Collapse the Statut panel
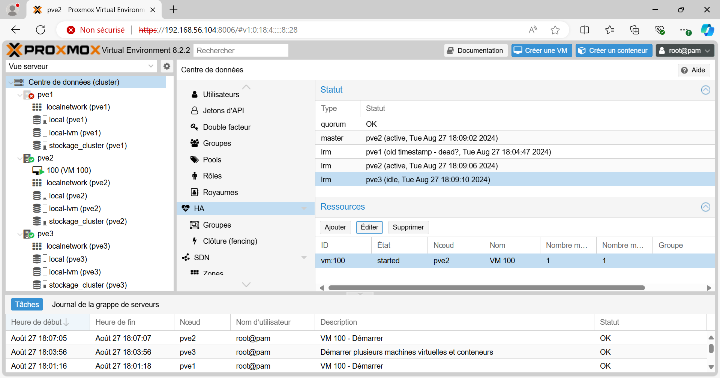Image resolution: width=720 pixels, height=378 pixels. (x=706, y=90)
